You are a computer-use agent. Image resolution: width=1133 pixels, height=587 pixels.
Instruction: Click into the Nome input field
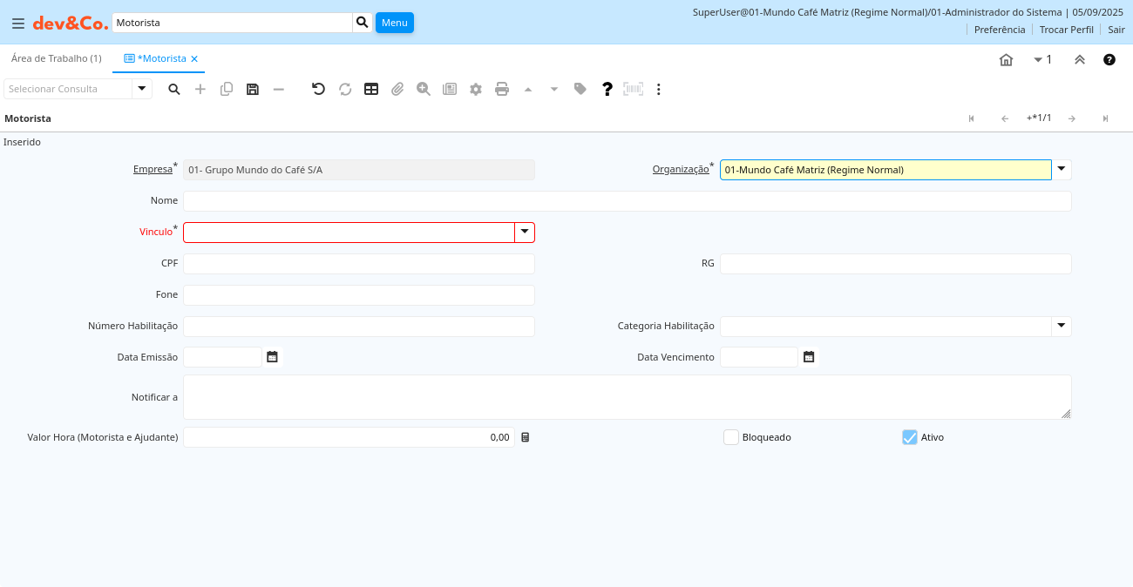pos(627,201)
